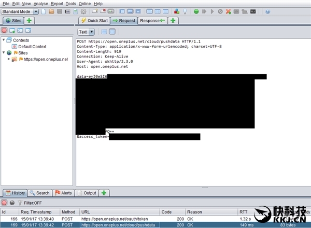Viewport: 311px width, 228px height.
Task: Switch to the Response tab
Action: (x=151, y=21)
